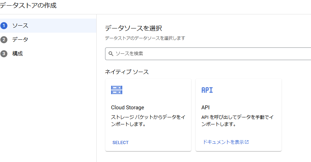Click the Cloud Storage bucket icon
Screen dimensions: 311x162
point(117,90)
